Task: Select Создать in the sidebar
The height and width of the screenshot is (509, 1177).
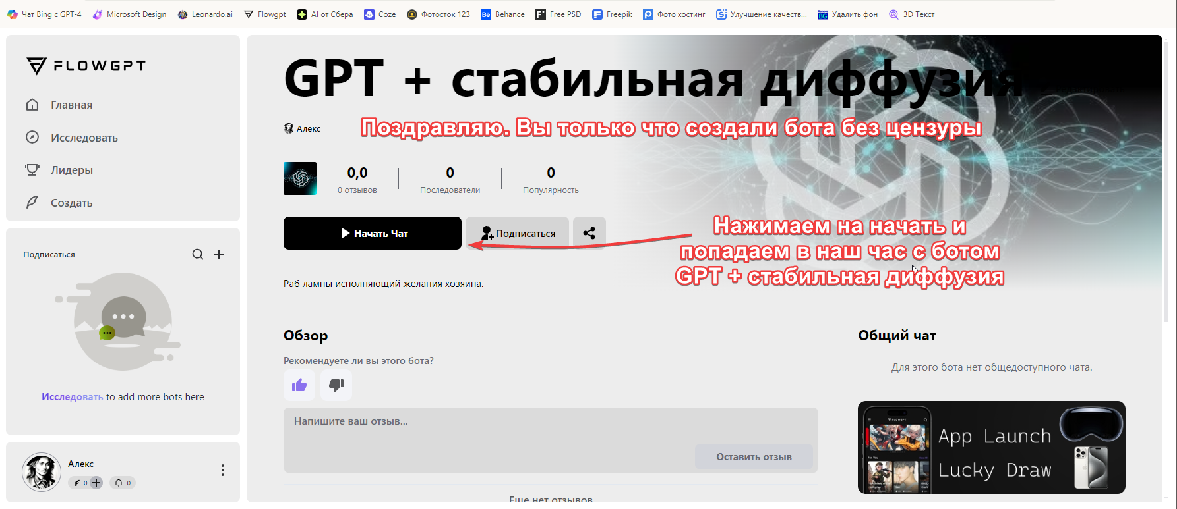Action: [x=71, y=203]
